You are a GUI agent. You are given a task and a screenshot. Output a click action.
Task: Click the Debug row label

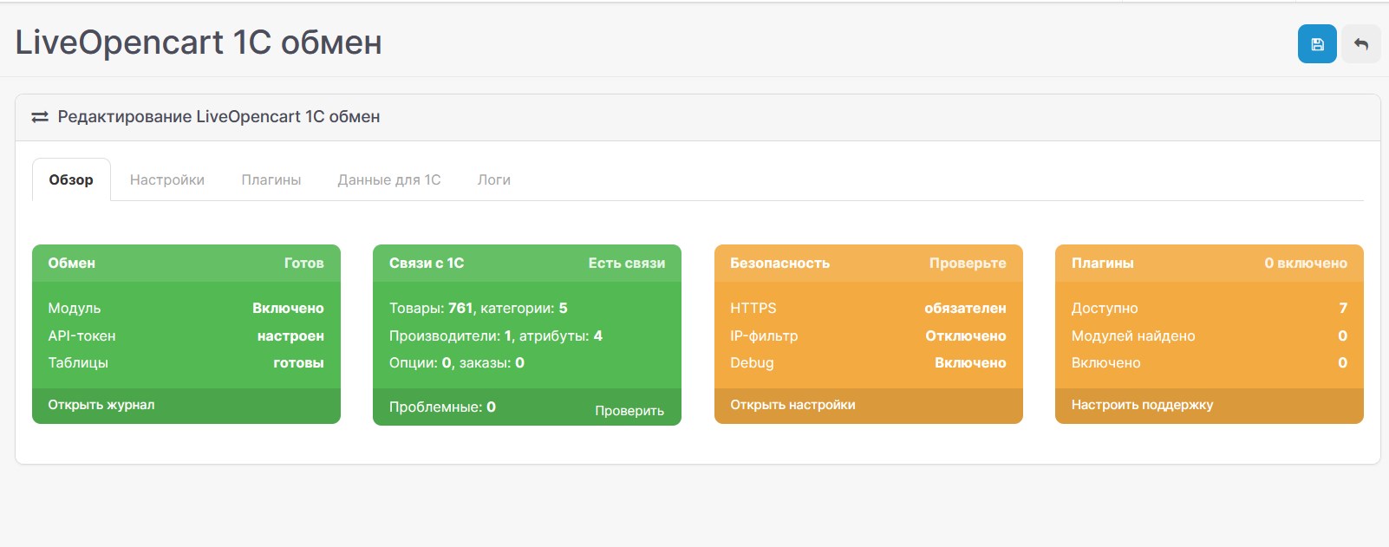coord(752,362)
